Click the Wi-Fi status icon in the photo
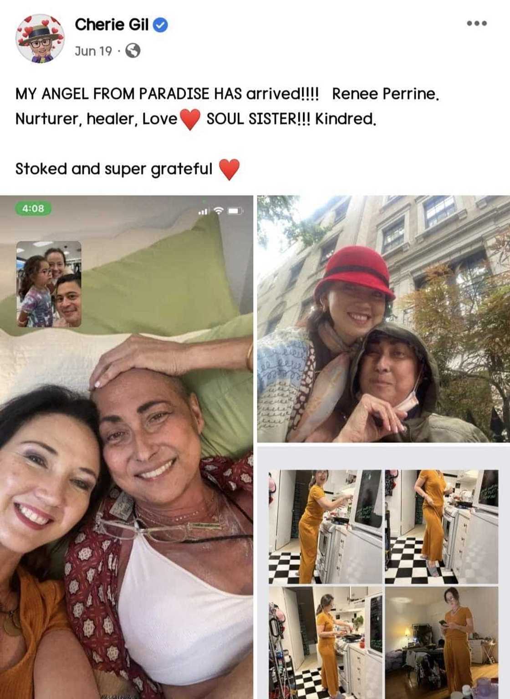 click(219, 211)
